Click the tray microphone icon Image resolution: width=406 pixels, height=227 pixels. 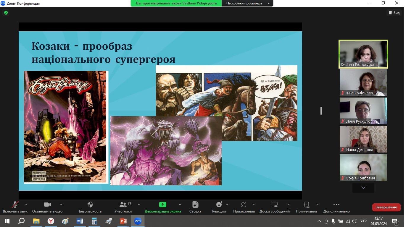coord(333,221)
